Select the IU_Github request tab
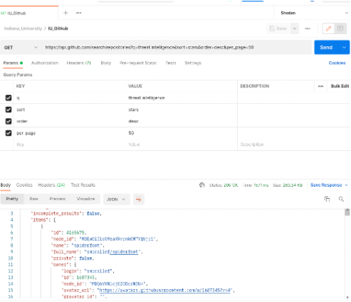 (29, 13)
